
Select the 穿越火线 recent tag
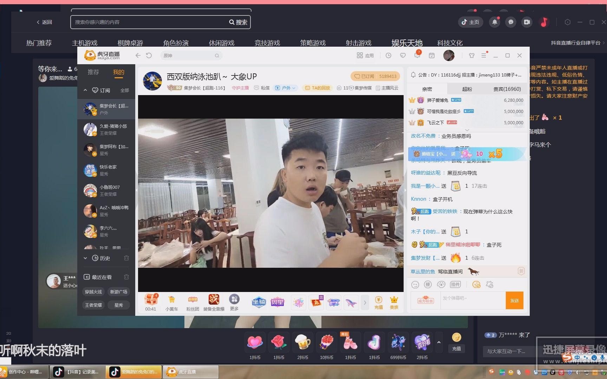(x=93, y=292)
